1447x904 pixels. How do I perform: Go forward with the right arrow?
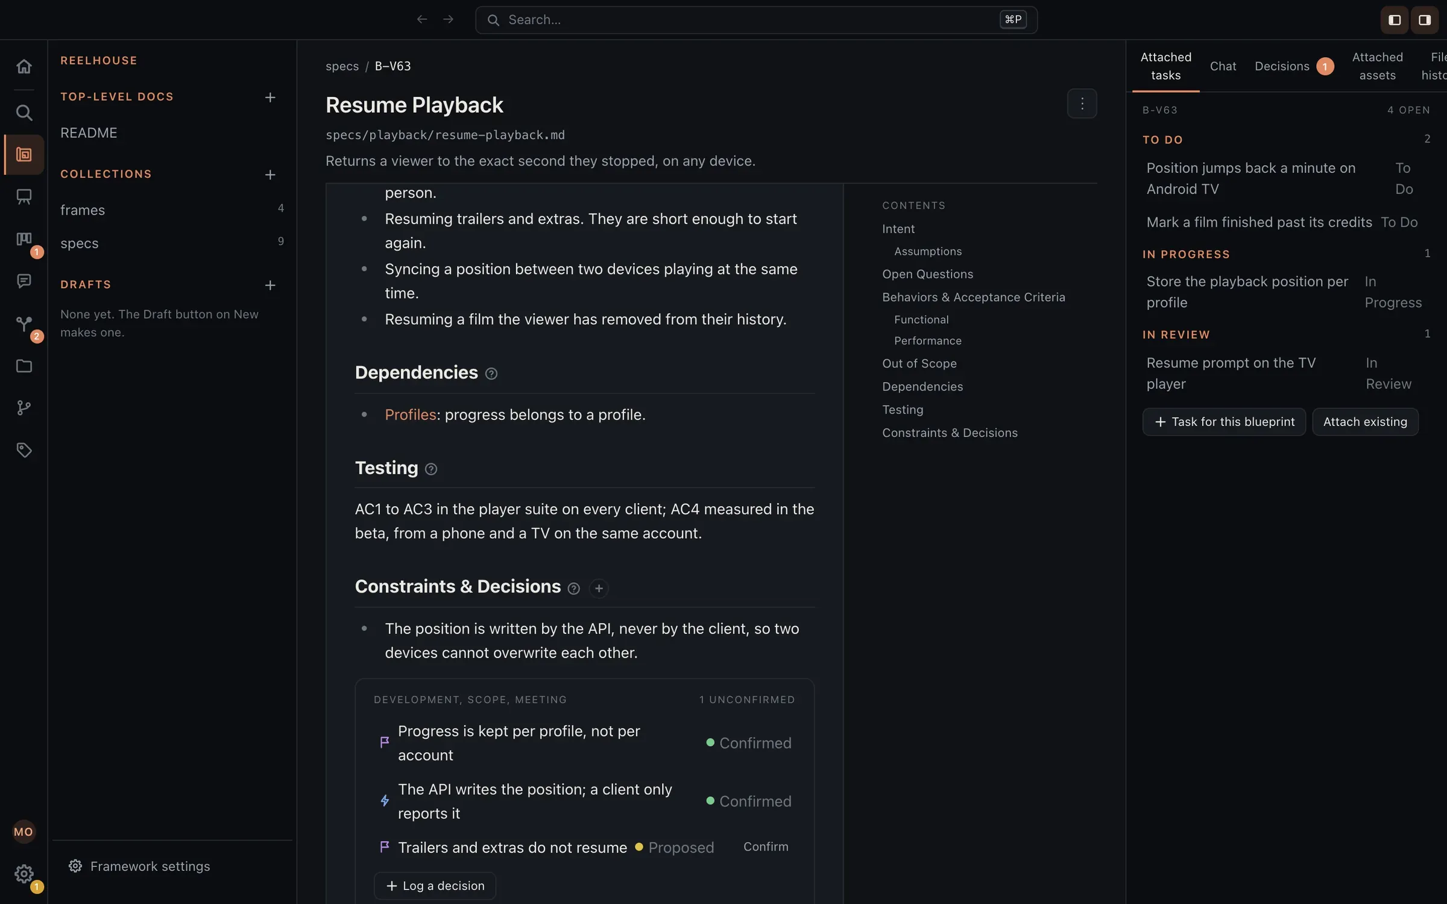[448, 20]
